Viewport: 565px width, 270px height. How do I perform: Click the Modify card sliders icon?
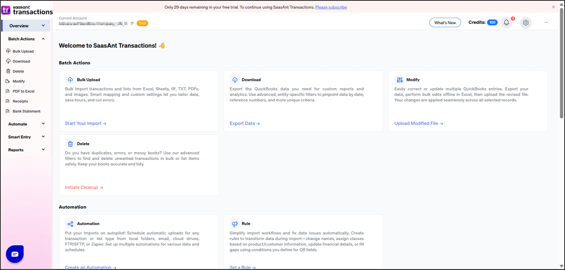399,80
